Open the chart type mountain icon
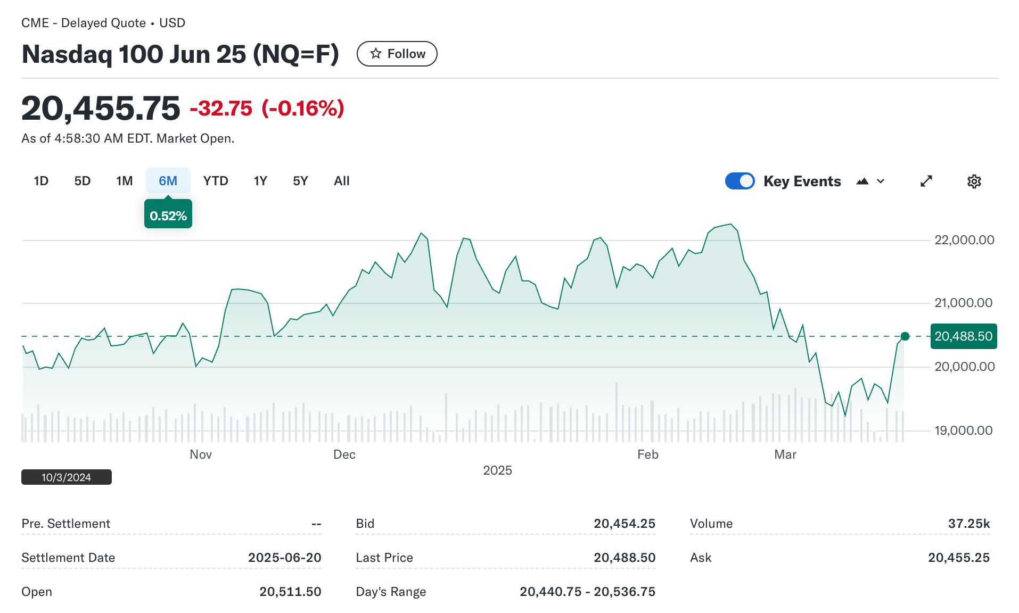The width and height of the screenshot is (1019, 613). (862, 181)
